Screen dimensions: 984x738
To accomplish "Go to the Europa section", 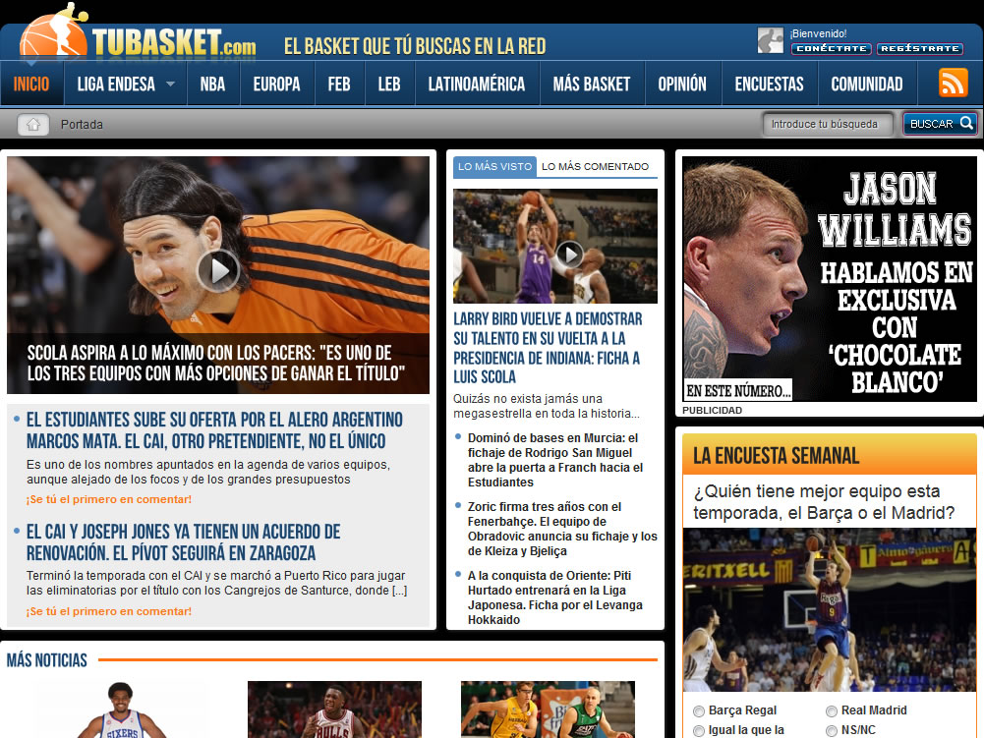I will [x=277, y=84].
